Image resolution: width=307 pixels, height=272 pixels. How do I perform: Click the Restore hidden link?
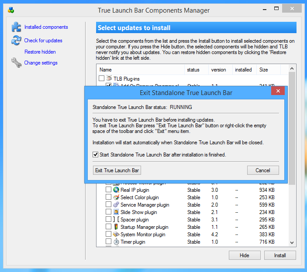[x=40, y=52]
